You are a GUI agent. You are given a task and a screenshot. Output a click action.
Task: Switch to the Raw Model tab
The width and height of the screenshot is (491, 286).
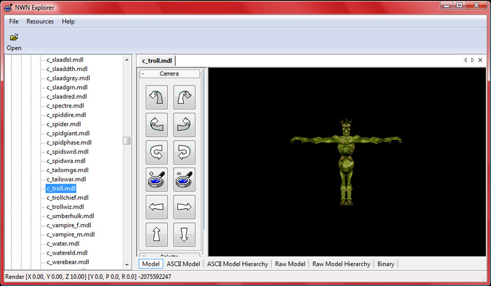pyautogui.click(x=290, y=264)
